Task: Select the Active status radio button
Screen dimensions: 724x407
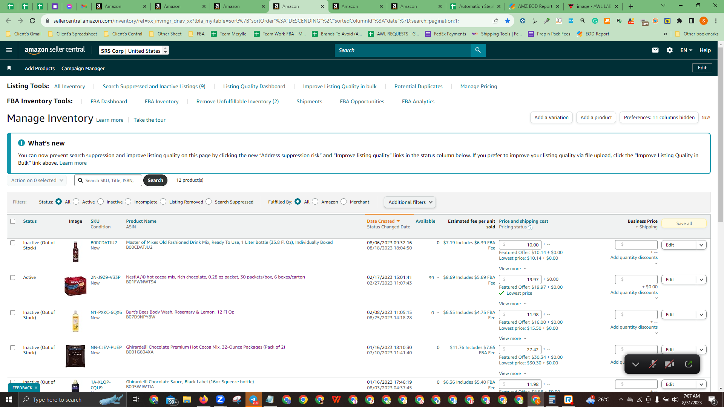Action: pyautogui.click(x=76, y=202)
